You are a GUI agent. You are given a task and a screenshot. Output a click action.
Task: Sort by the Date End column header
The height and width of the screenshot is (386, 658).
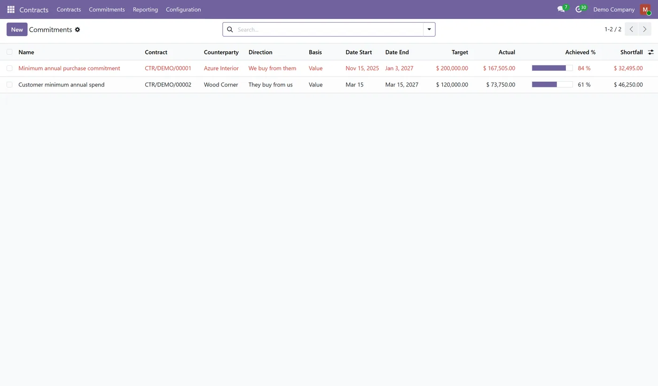397,52
